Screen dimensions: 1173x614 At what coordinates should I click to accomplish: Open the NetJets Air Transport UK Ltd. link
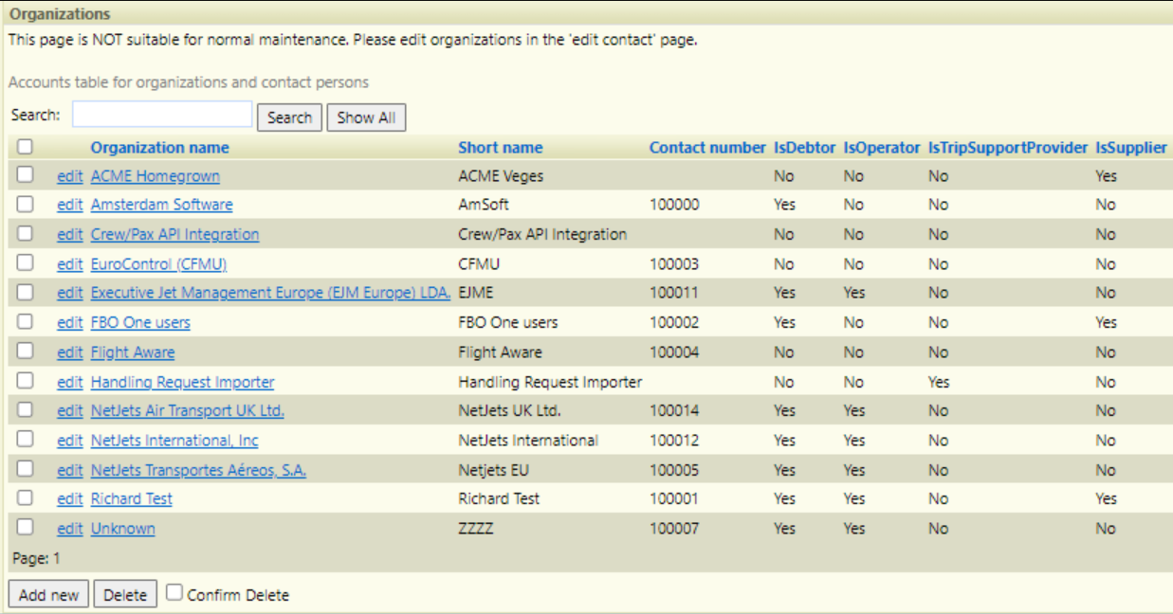tap(188, 411)
